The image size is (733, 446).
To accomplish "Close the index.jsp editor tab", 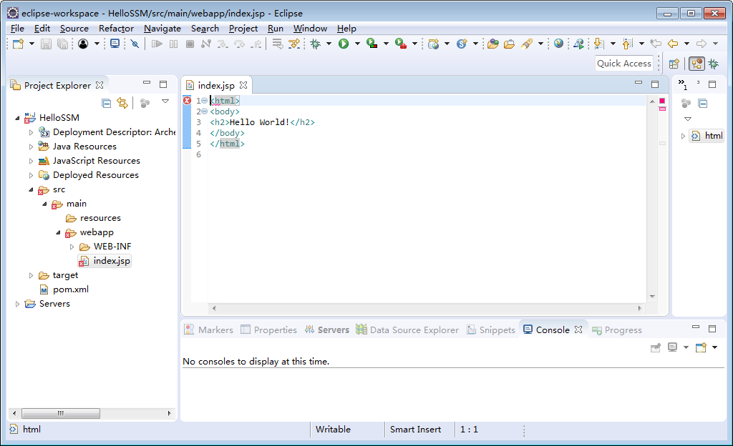I will click(243, 85).
